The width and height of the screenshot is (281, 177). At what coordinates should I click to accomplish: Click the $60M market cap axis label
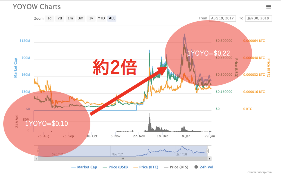26,75
